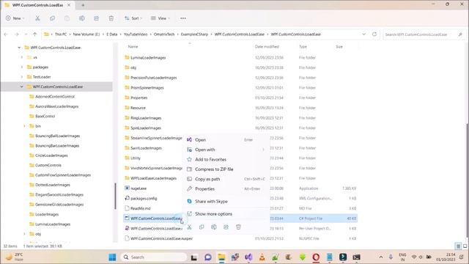469x264 pixels.
Task: Select AdornedContentControl in the navigation tree
Action: pos(55,97)
